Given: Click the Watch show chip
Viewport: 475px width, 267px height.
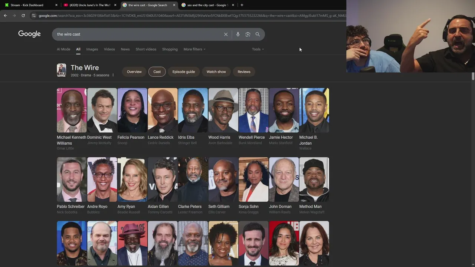Looking at the screenshot, I should pyautogui.click(x=216, y=72).
